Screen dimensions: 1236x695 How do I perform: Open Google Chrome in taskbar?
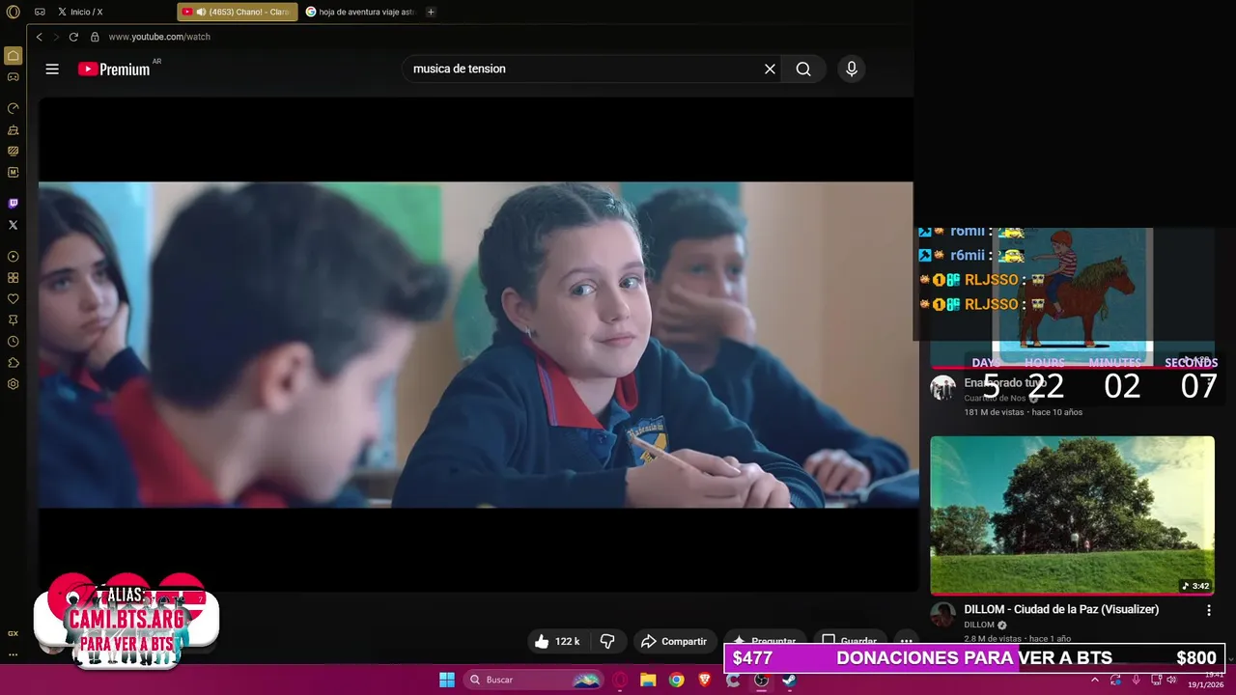pyautogui.click(x=676, y=680)
